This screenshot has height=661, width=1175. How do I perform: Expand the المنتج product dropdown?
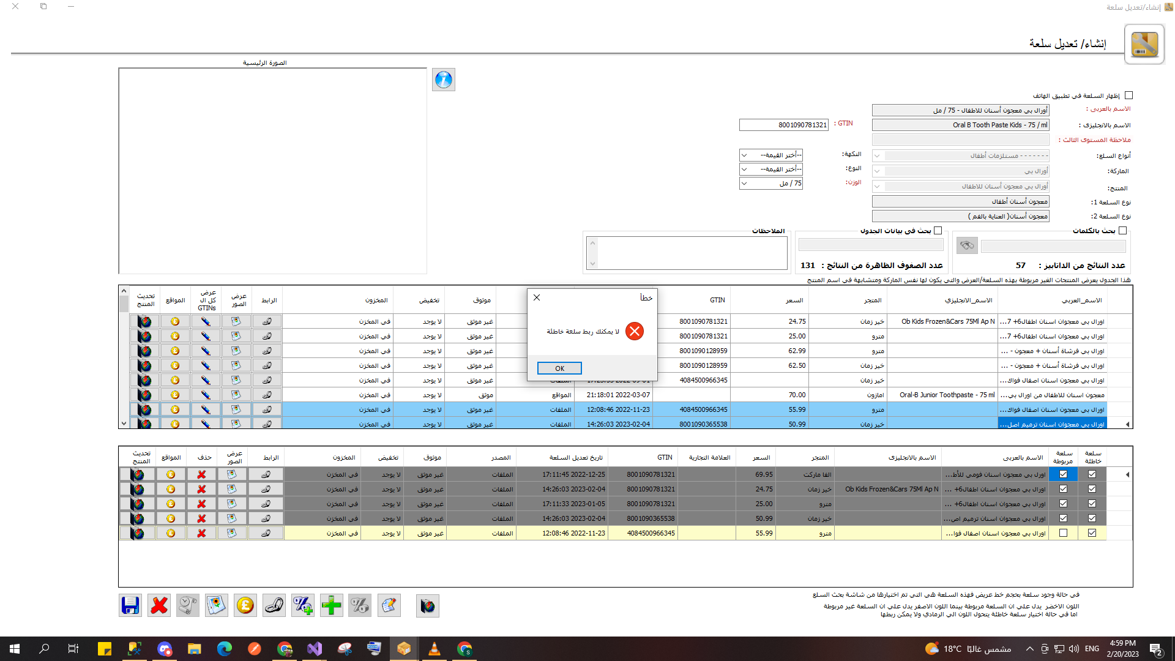(x=877, y=187)
